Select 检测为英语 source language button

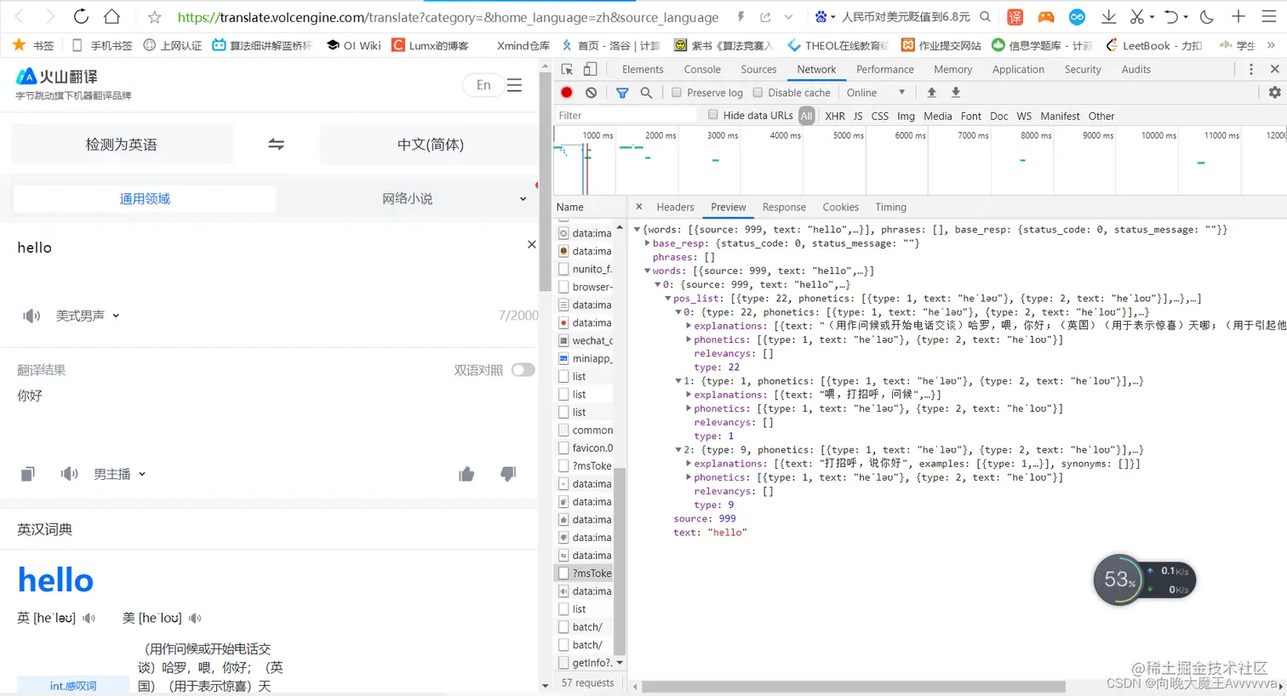[121, 145]
